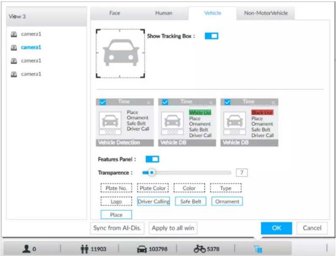Image resolution: width=336 pixels, height=256 pixels.
Task: Click the Vehicle Detection car thumbnail
Action: click(x=110, y=120)
